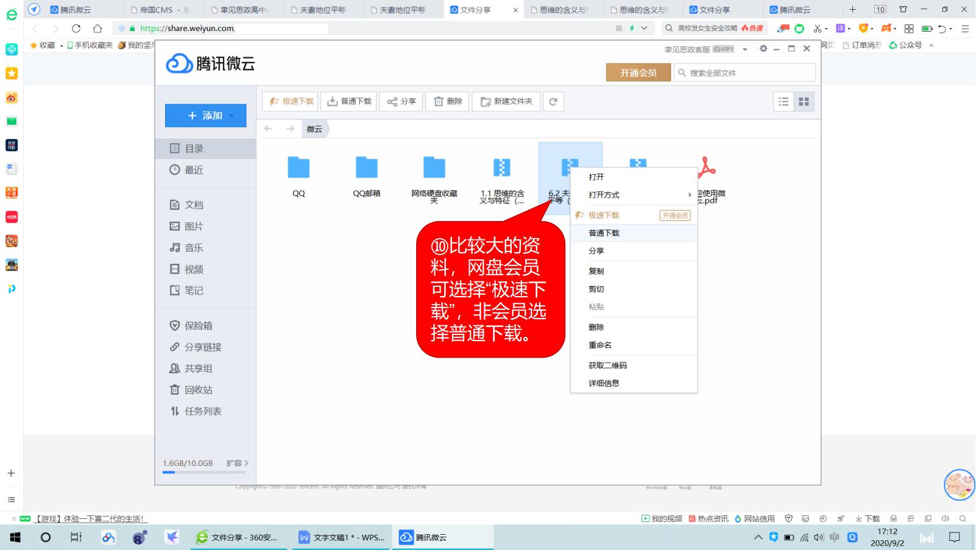Screen dimensions: 976x550
Task: Click 扩容 to expand storage
Action: point(237,463)
